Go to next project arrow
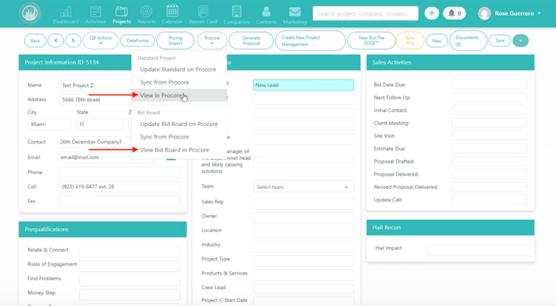The image size is (556, 306). [x=73, y=41]
